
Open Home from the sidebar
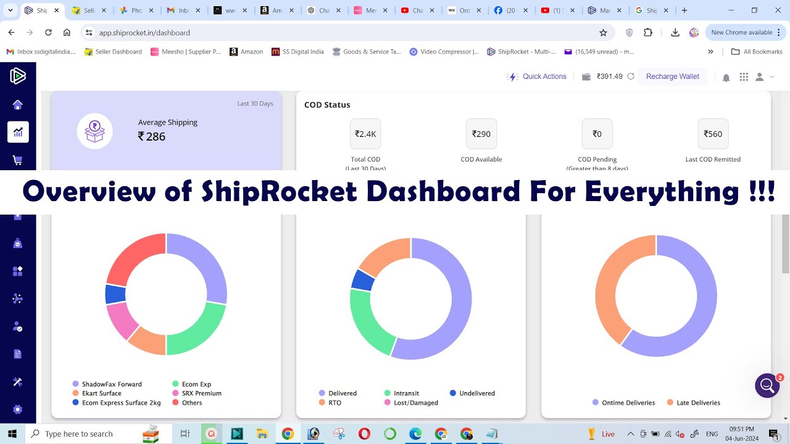[18, 105]
